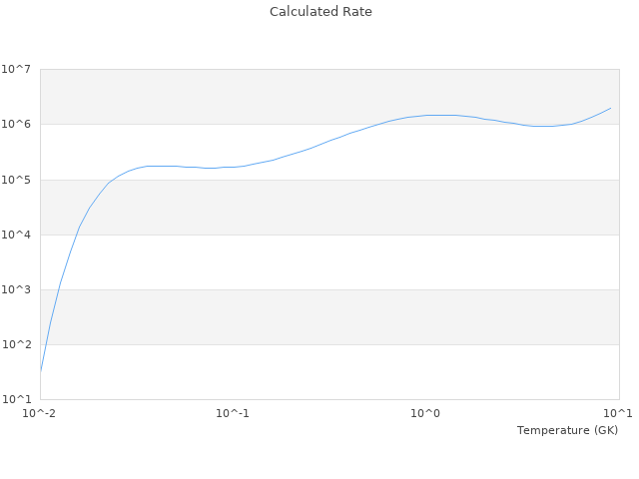The image size is (639, 479).
Task: Click the blue curve's right end point
Action: 610,108
